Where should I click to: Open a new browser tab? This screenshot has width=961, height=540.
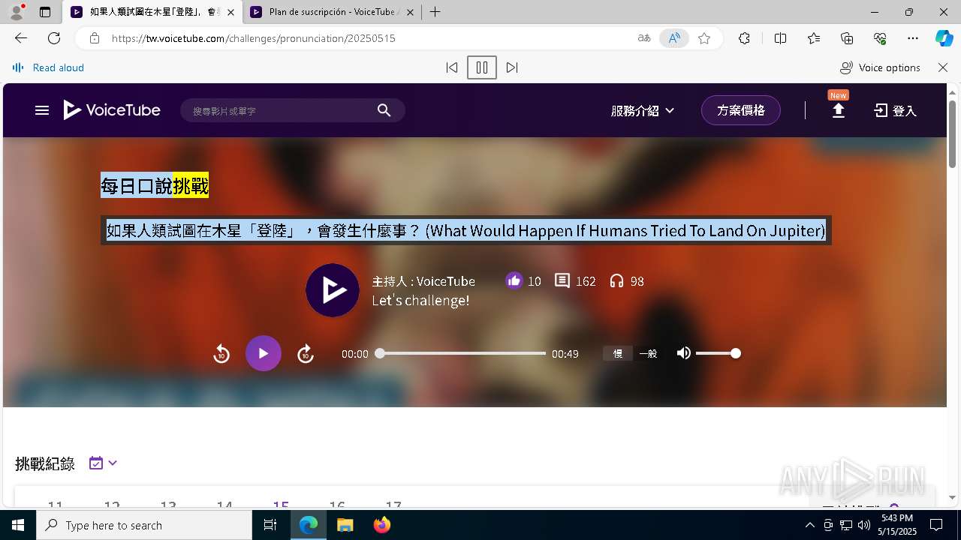pyautogui.click(x=435, y=12)
